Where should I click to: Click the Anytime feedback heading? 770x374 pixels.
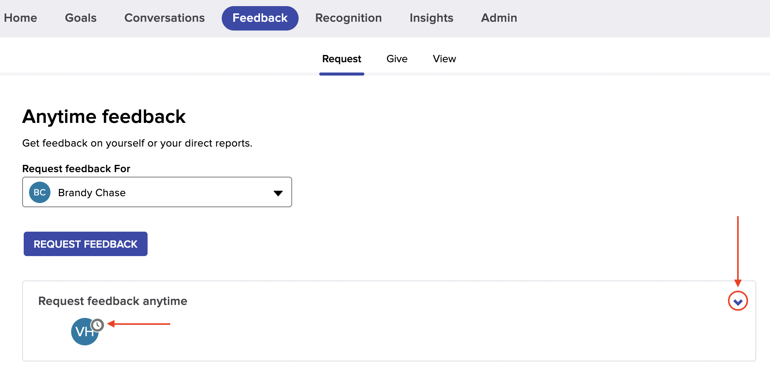tap(104, 117)
